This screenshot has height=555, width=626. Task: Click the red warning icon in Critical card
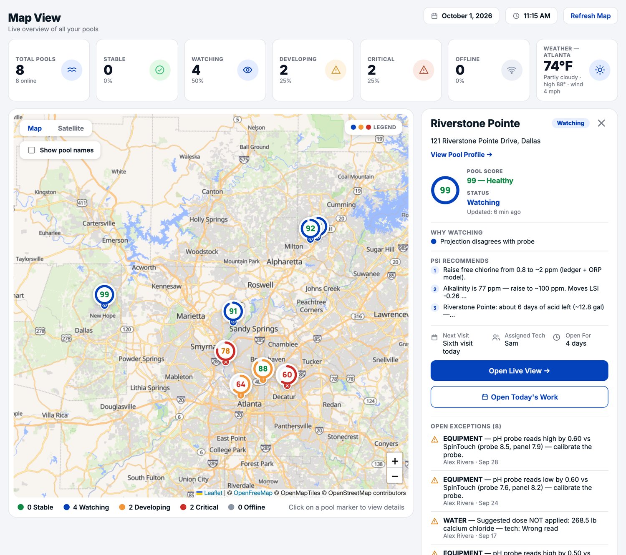[424, 70]
